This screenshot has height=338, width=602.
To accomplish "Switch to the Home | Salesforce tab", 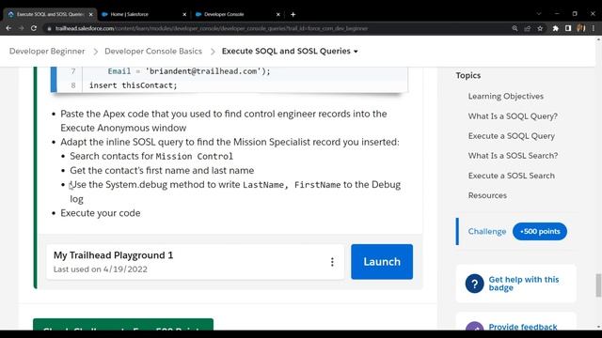I will coord(144,15).
